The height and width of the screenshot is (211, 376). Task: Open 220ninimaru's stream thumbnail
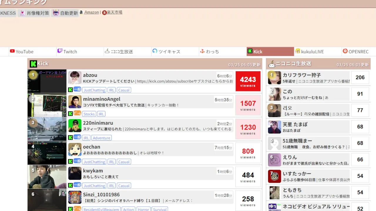coord(47,129)
